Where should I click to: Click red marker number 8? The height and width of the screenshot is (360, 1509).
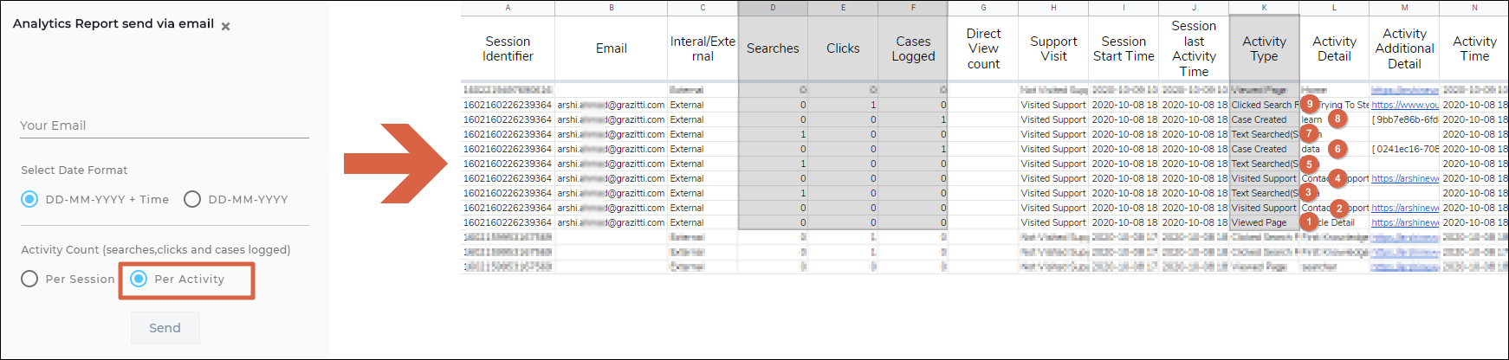(x=1337, y=119)
